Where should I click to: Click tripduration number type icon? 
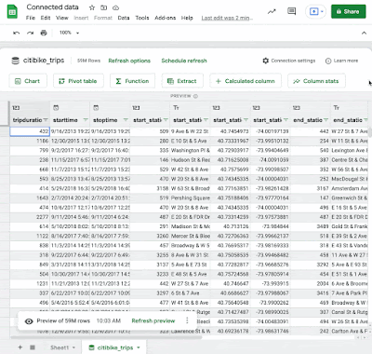coord(16,108)
